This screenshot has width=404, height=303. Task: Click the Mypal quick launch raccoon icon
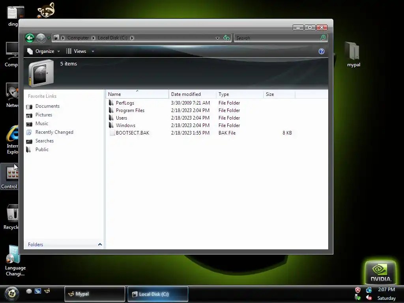click(x=47, y=291)
